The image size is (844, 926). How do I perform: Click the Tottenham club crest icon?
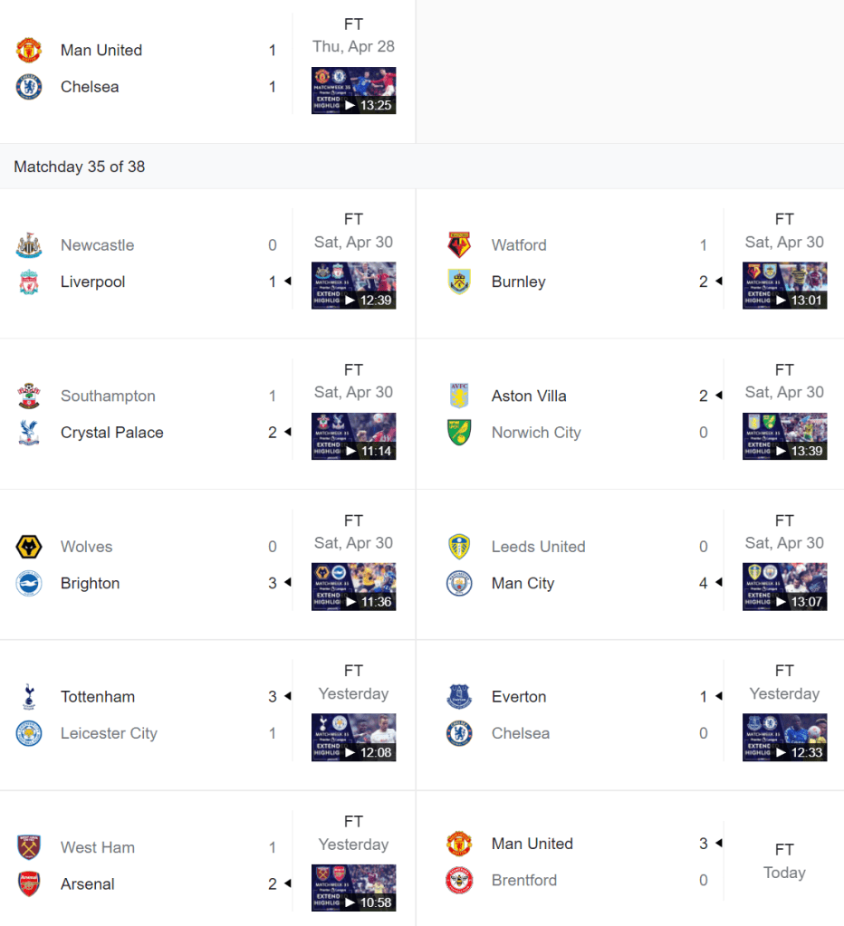[x=29, y=697]
